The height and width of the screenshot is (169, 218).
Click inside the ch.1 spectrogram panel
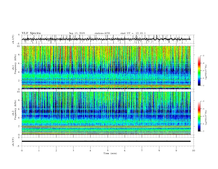(106, 67)
